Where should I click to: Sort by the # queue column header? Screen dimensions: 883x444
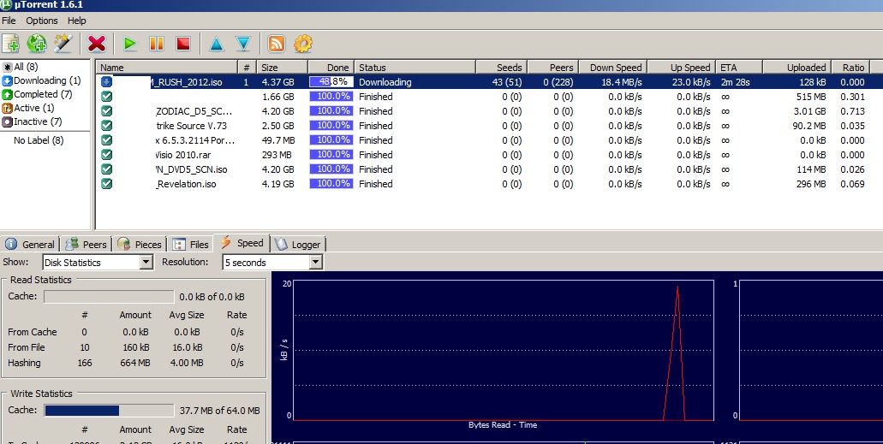point(247,67)
